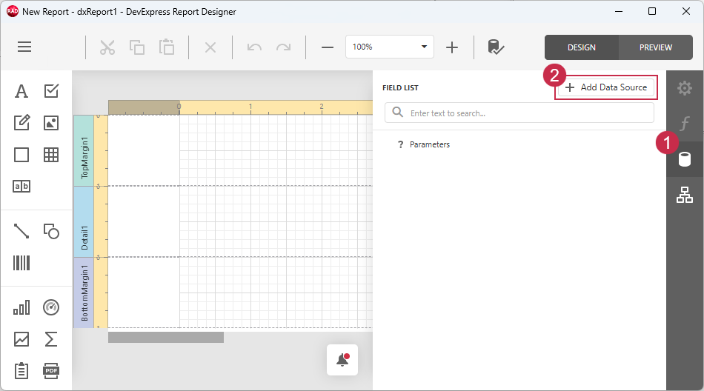The image size is (704, 391).
Task: Zoom in with the plus button
Action: (452, 47)
